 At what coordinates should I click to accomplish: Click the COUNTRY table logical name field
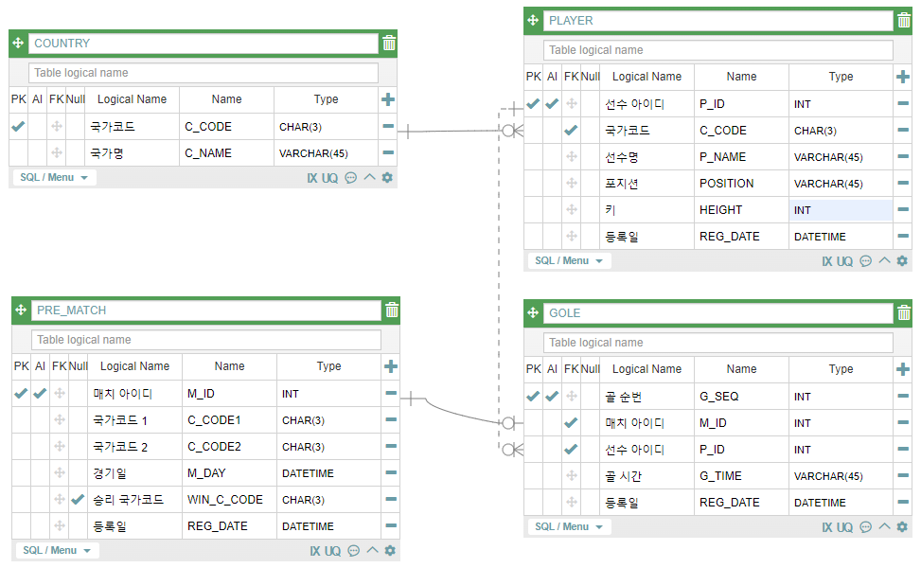[x=204, y=73]
